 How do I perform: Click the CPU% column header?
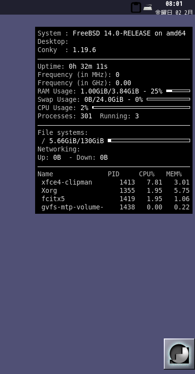pyautogui.click(x=147, y=174)
